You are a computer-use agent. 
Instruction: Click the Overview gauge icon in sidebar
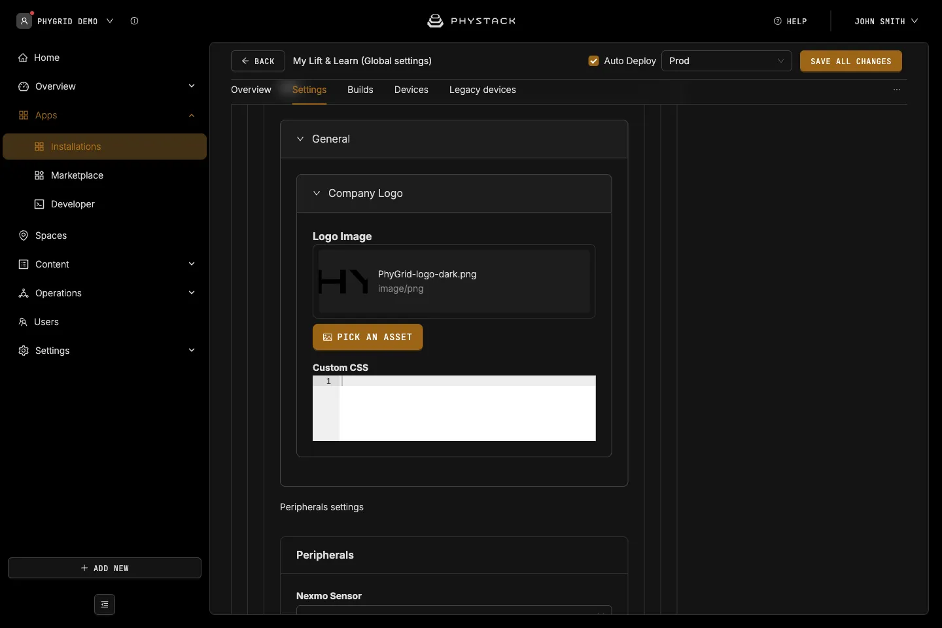[x=24, y=86]
